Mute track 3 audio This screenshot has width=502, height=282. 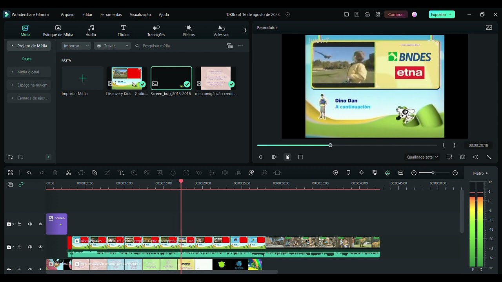[x=30, y=224]
